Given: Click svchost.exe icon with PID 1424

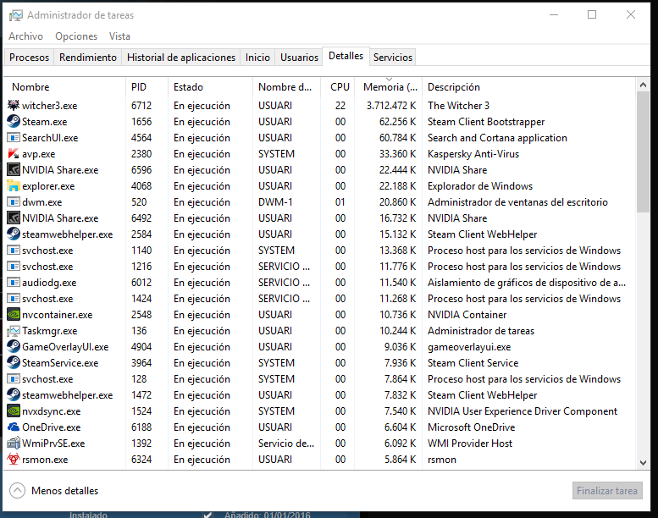Looking at the screenshot, I should pos(14,298).
